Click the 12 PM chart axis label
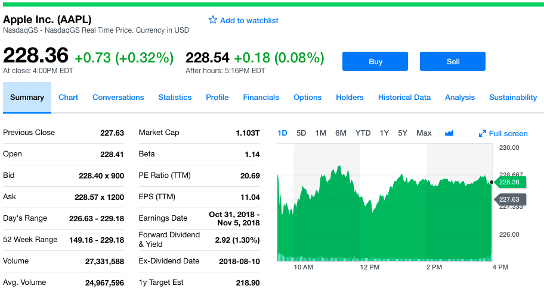 (x=369, y=267)
